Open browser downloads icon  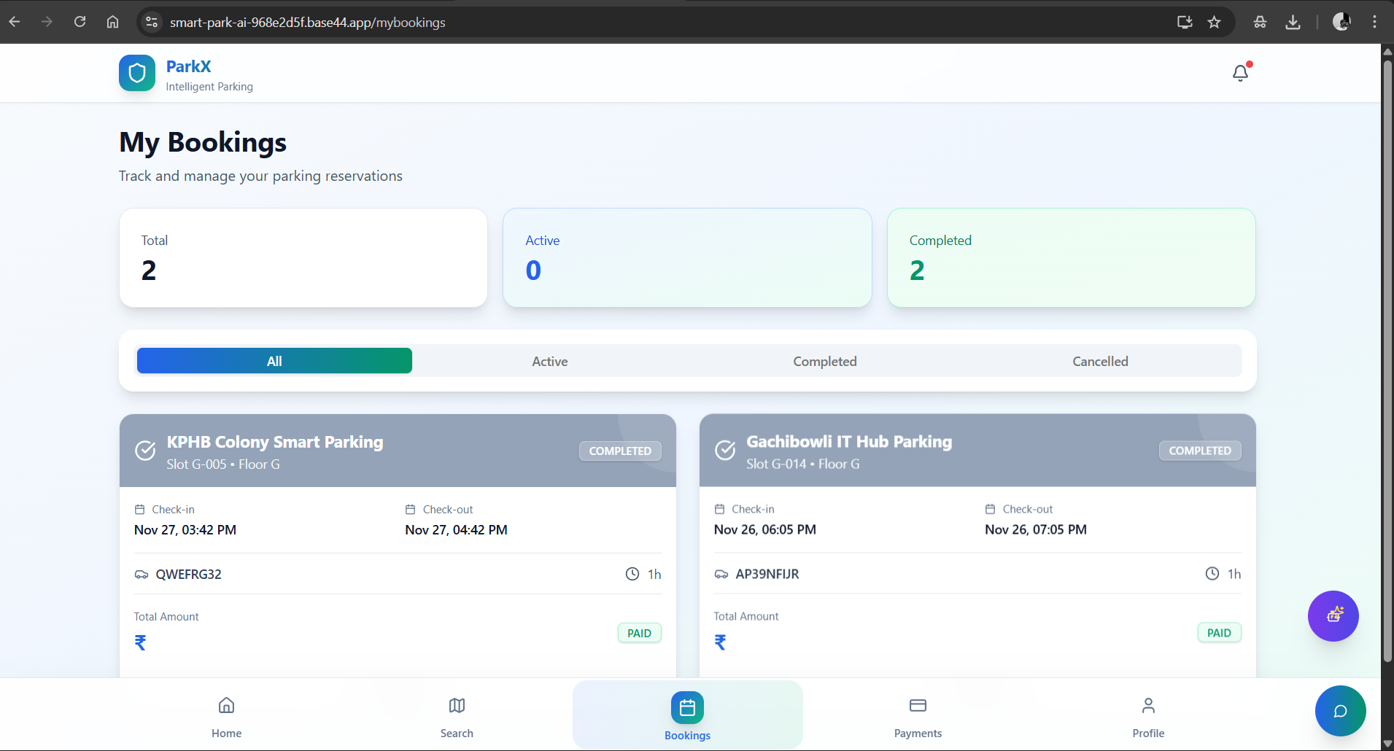click(x=1293, y=22)
